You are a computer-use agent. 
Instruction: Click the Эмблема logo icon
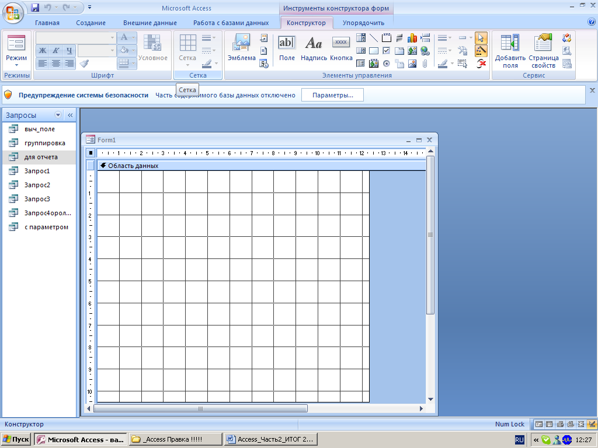(242, 47)
